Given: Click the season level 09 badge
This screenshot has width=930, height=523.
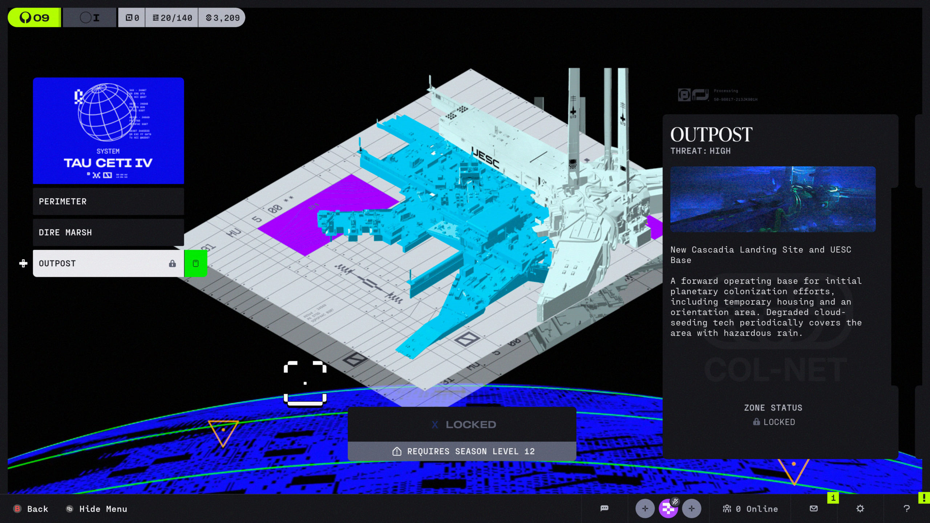Looking at the screenshot, I should (35, 17).
